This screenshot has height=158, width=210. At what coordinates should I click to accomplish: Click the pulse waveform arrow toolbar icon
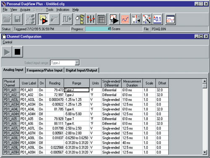[67, 19]
